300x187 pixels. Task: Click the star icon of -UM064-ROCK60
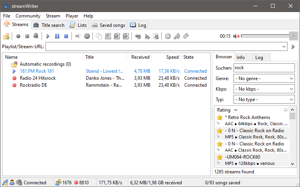[x=220, y=157]
